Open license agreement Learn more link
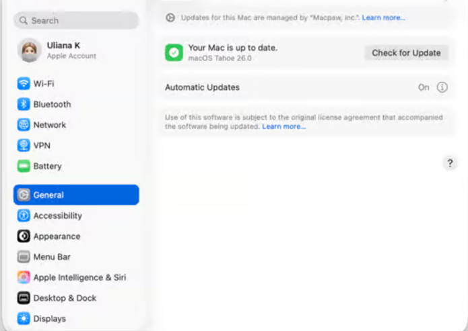 283,127
